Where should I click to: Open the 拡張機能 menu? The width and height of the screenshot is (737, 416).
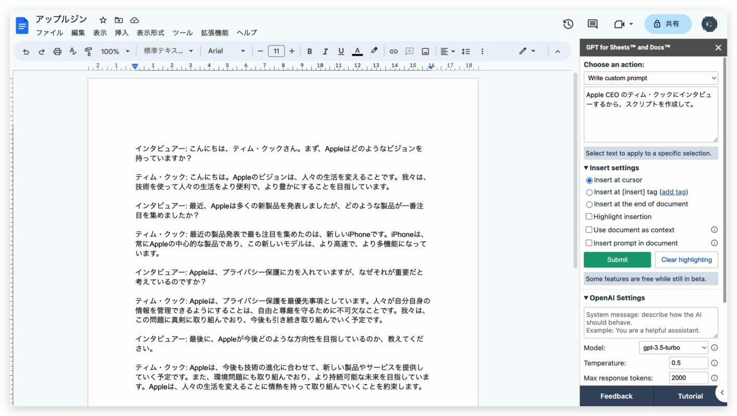(214, 33)
